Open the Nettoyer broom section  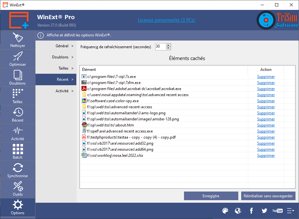coord(18,40)
